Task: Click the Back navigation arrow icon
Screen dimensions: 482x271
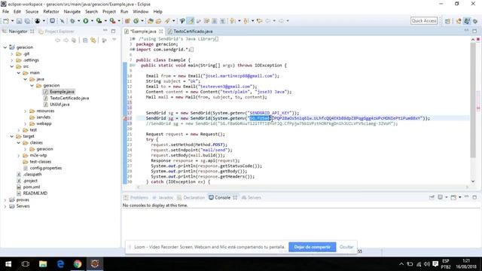Action: point(268,21)
